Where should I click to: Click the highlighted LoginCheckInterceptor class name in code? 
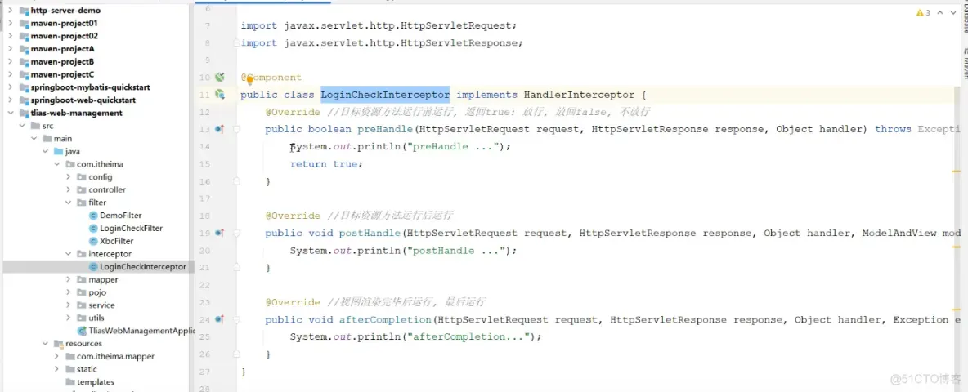pyautogui.click(x=385, y=95)
